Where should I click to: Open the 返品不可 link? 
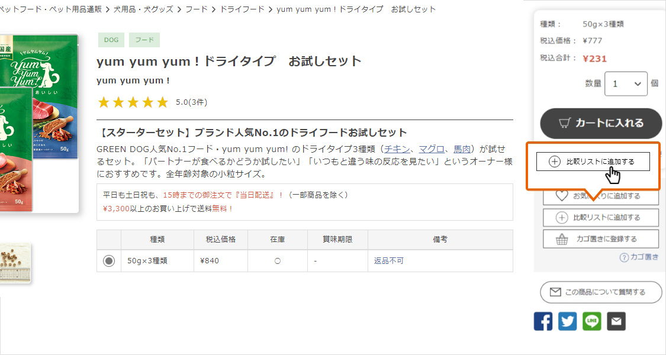click(388, 261)
